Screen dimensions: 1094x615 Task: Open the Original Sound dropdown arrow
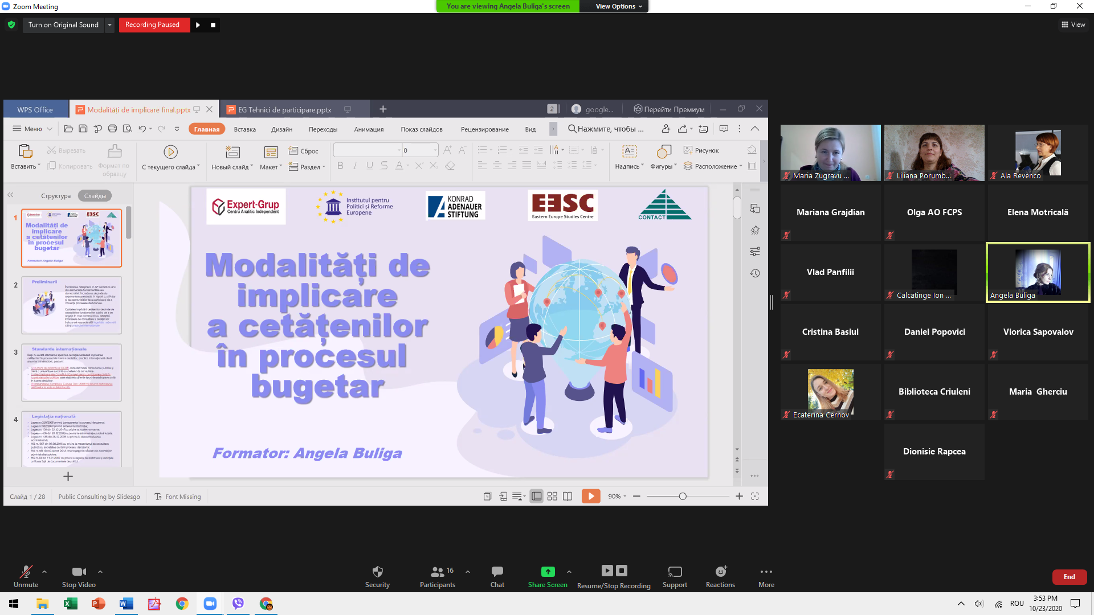[x=109, y=25]
